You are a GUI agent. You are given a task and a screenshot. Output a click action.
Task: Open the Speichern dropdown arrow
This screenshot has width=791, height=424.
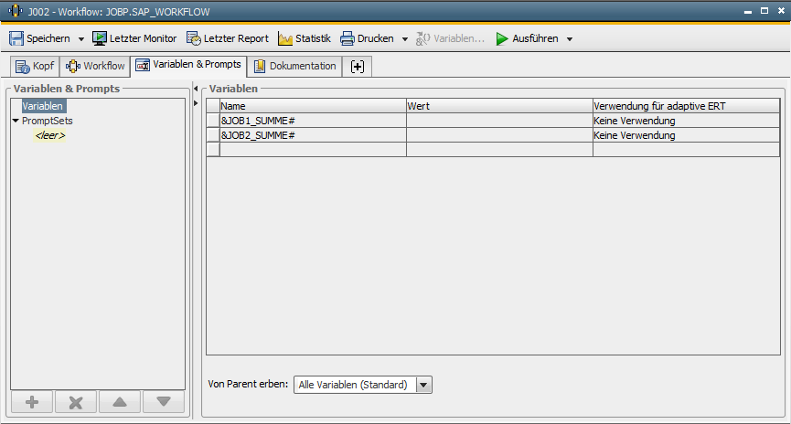click(80, 39)
